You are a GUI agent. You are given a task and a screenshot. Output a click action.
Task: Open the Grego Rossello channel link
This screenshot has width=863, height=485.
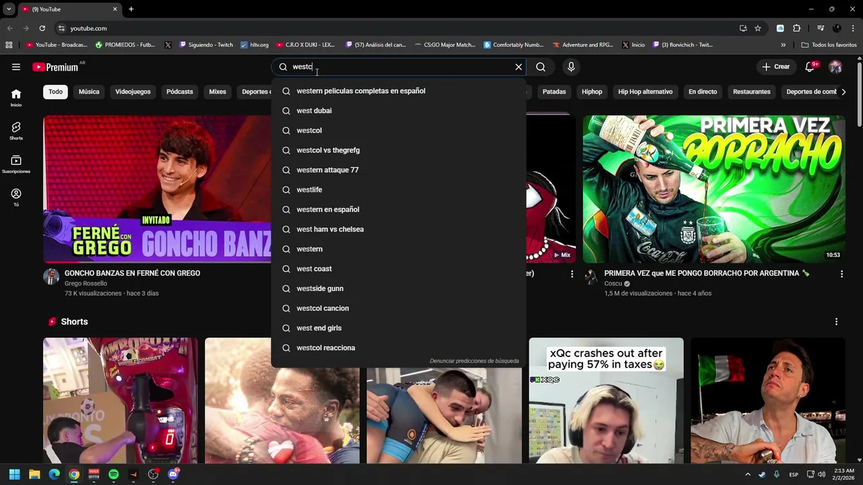click(x=86, y=284)
